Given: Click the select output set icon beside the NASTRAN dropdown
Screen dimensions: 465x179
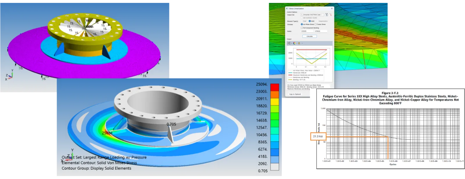Looking at the screenshot, I should (x=326, y=15).
